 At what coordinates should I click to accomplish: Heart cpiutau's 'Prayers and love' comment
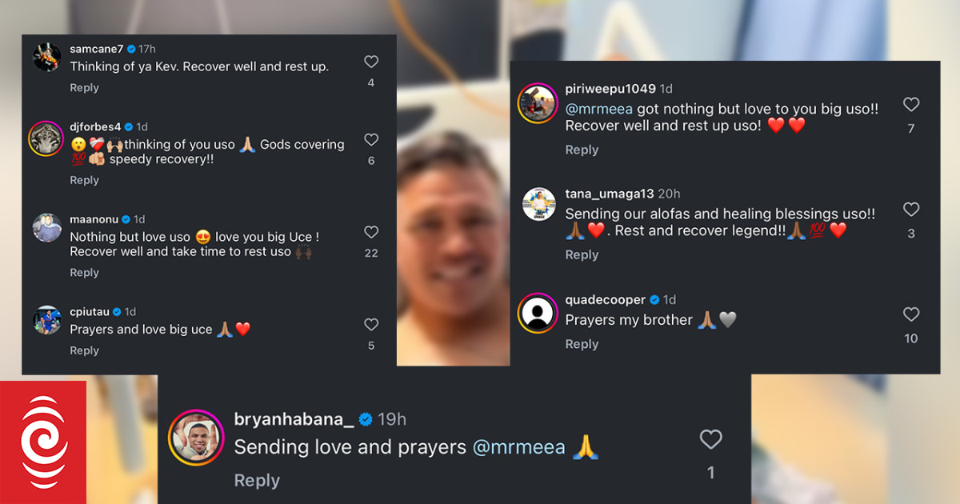[371, 325]
